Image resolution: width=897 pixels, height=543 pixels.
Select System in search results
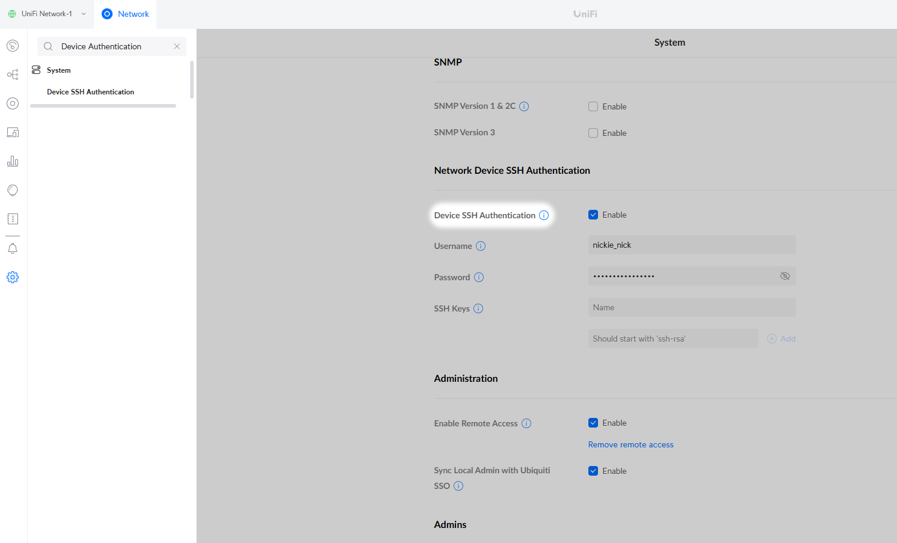tap(59, 70)
